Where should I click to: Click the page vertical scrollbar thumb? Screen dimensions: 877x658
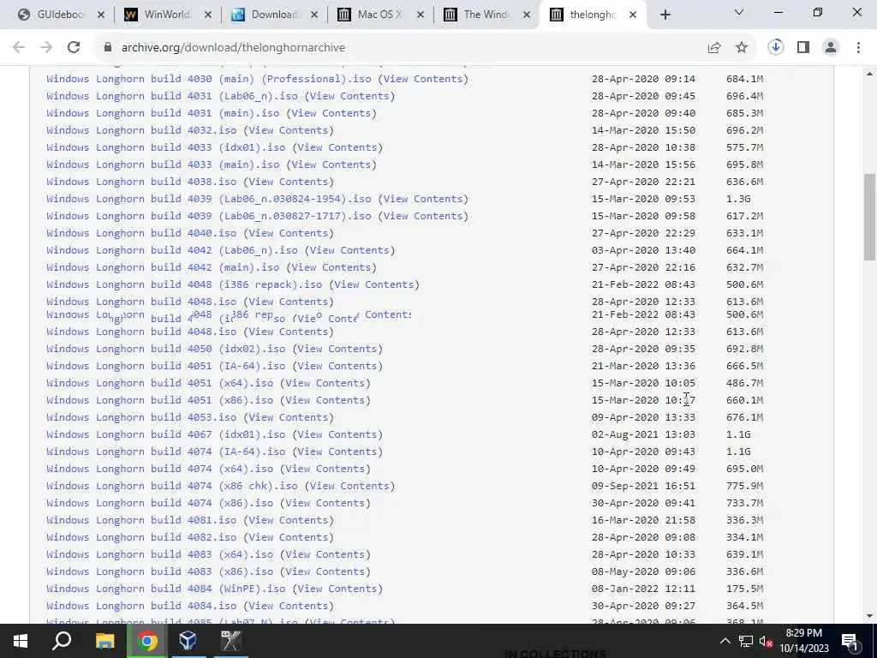869,217
